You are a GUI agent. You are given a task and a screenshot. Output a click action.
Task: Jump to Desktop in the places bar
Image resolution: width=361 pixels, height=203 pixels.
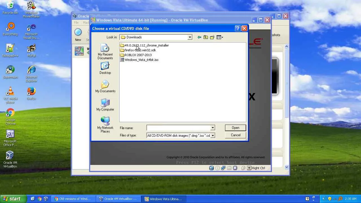pos(105,68)
